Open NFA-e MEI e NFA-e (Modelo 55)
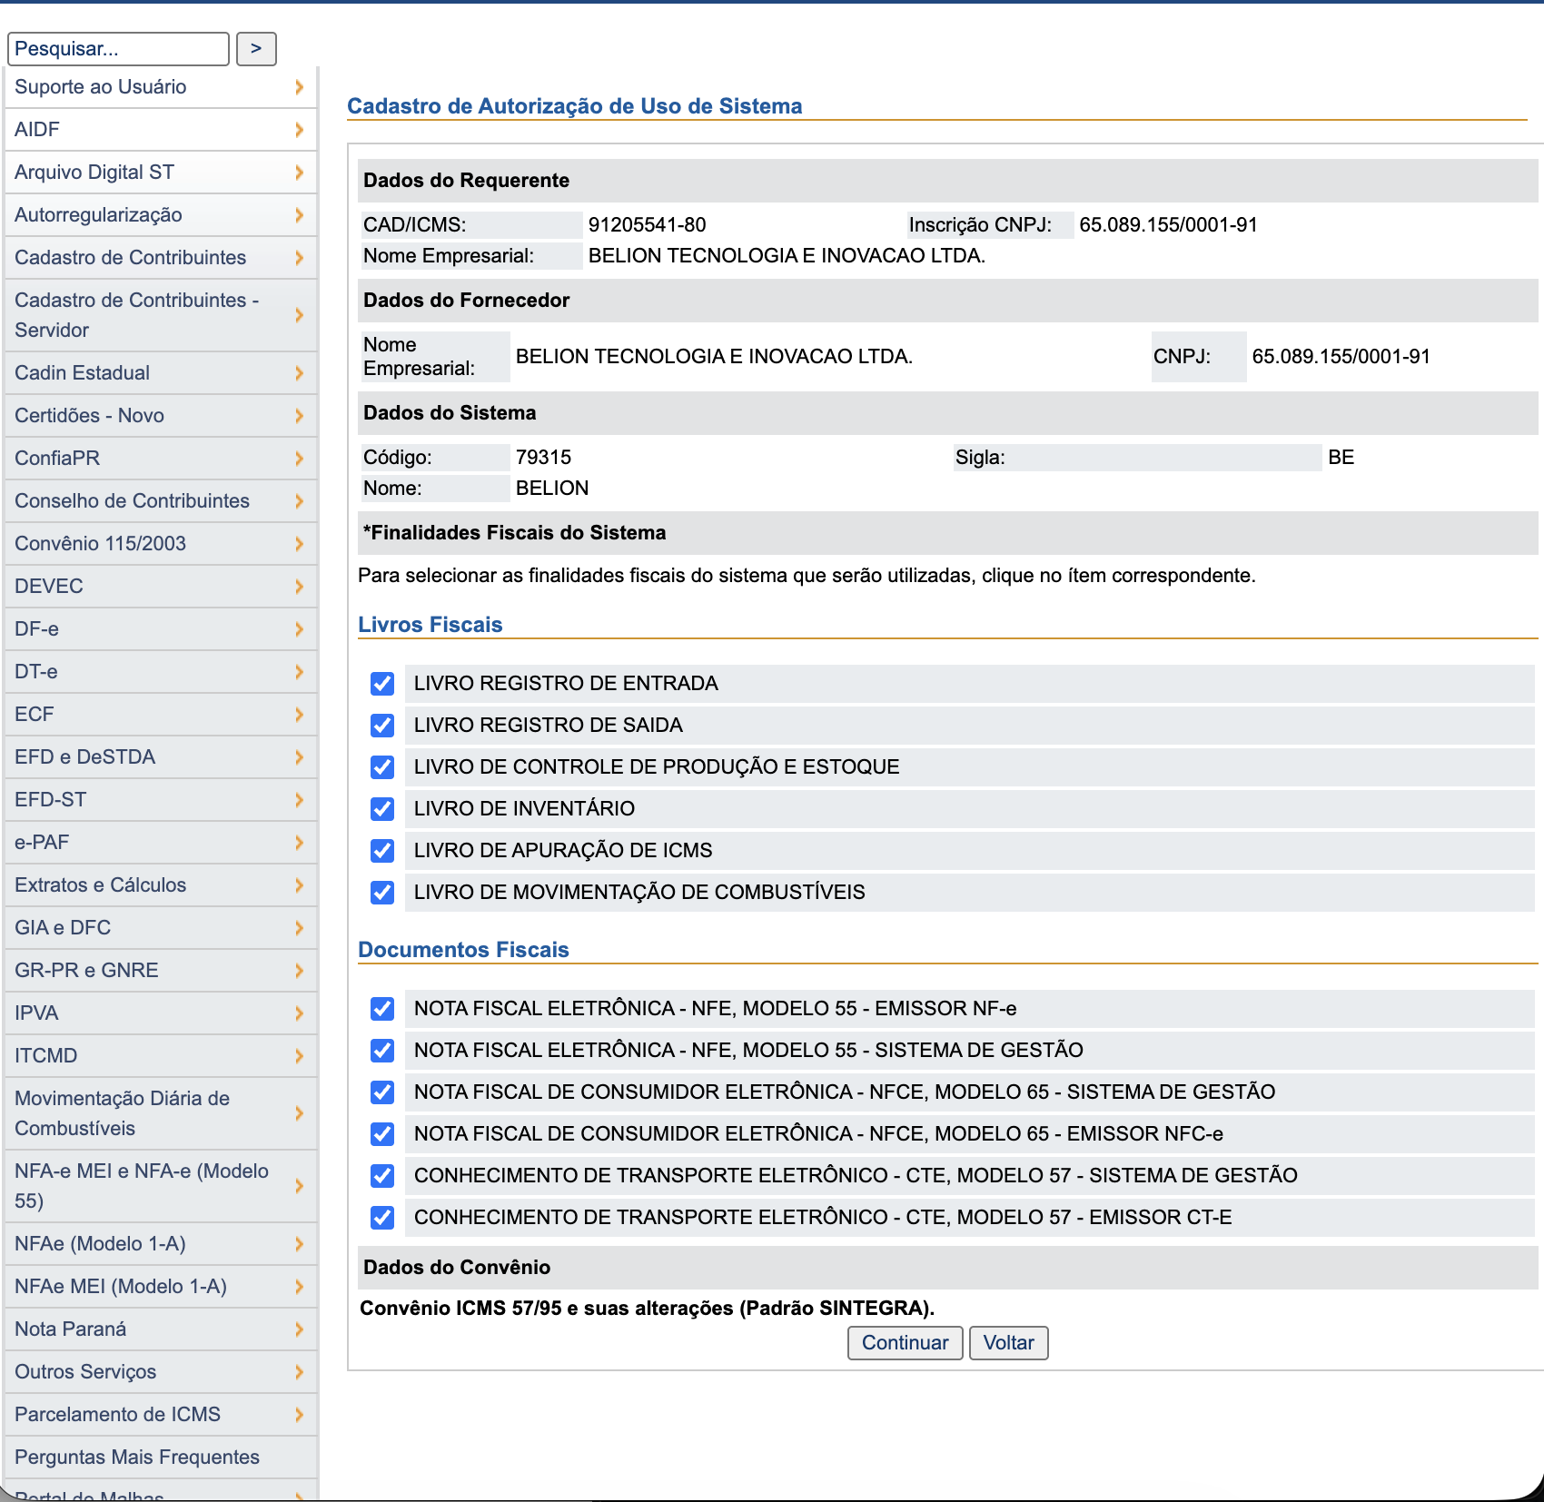This screenshot has width=1544, height=1502. point(161,1186)
